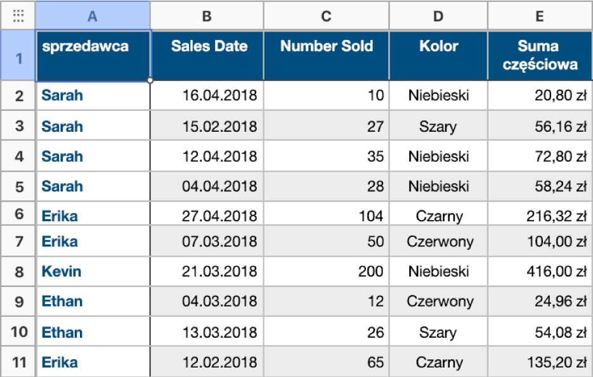Select row 1 header
The width and height of the screenshot is (593, 377).
coord(18,59)
